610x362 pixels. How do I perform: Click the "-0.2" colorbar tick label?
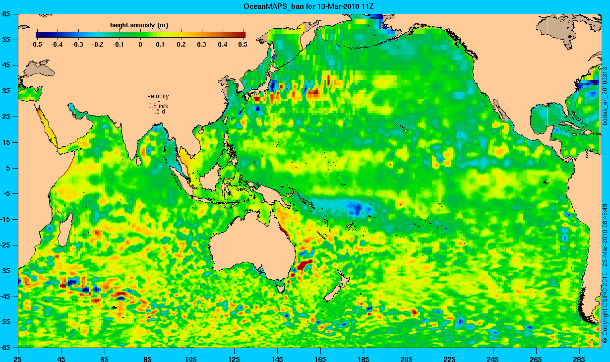coord(98,45)
